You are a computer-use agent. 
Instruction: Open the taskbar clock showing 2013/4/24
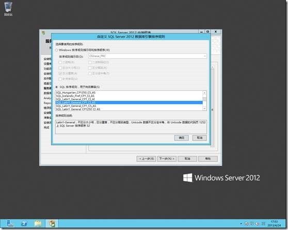274,224
